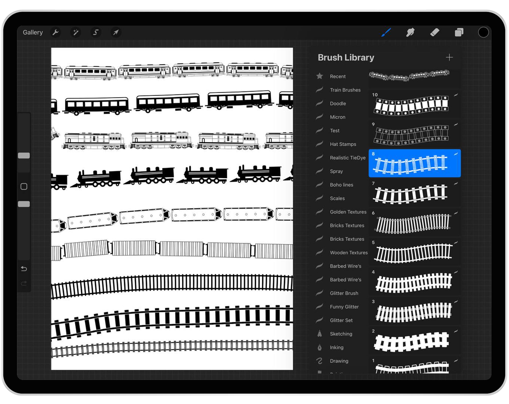
Task: Create a new brush with the plus button
Action: [x=449, y=57]
